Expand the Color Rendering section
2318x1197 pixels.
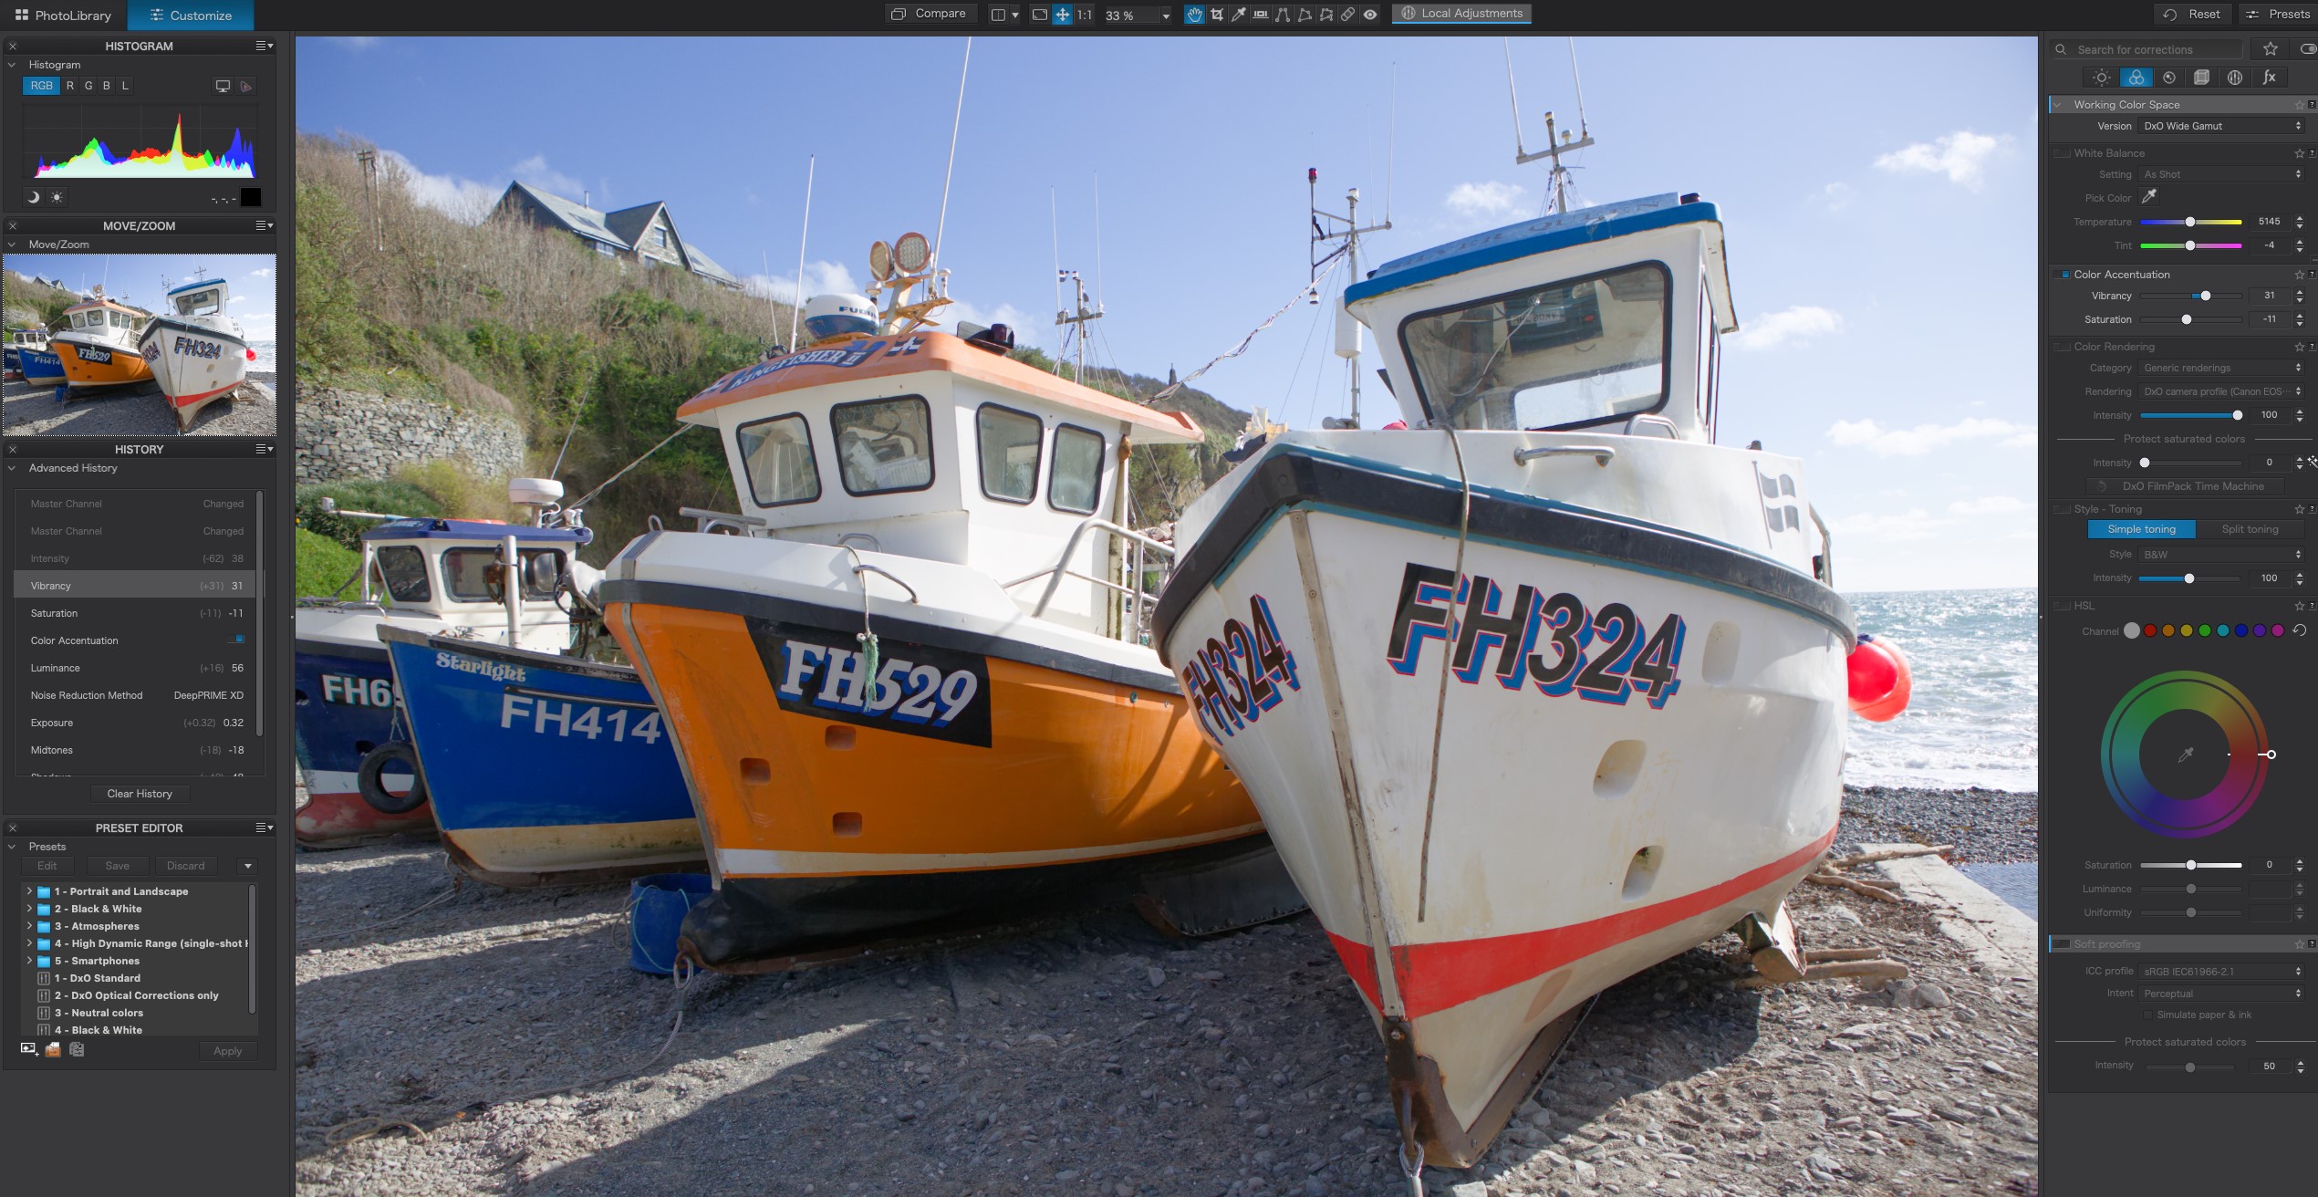(2112, 347)
